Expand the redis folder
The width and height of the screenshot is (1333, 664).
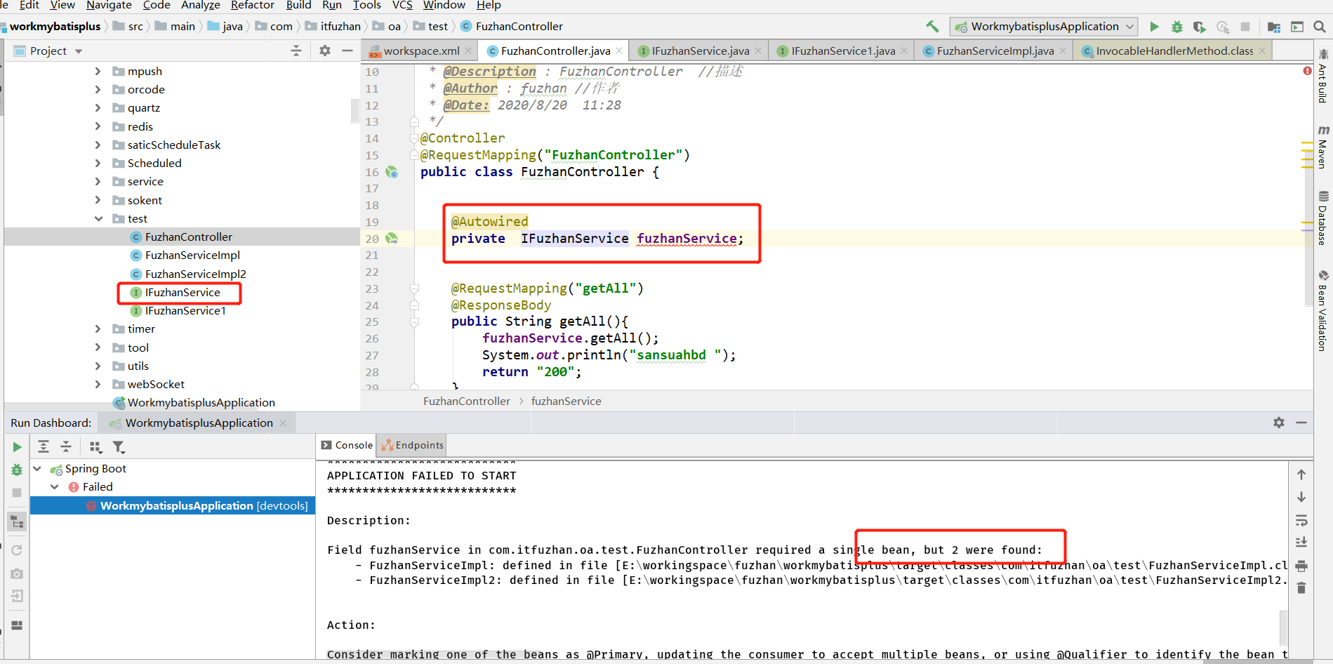(x=98, y=126)
